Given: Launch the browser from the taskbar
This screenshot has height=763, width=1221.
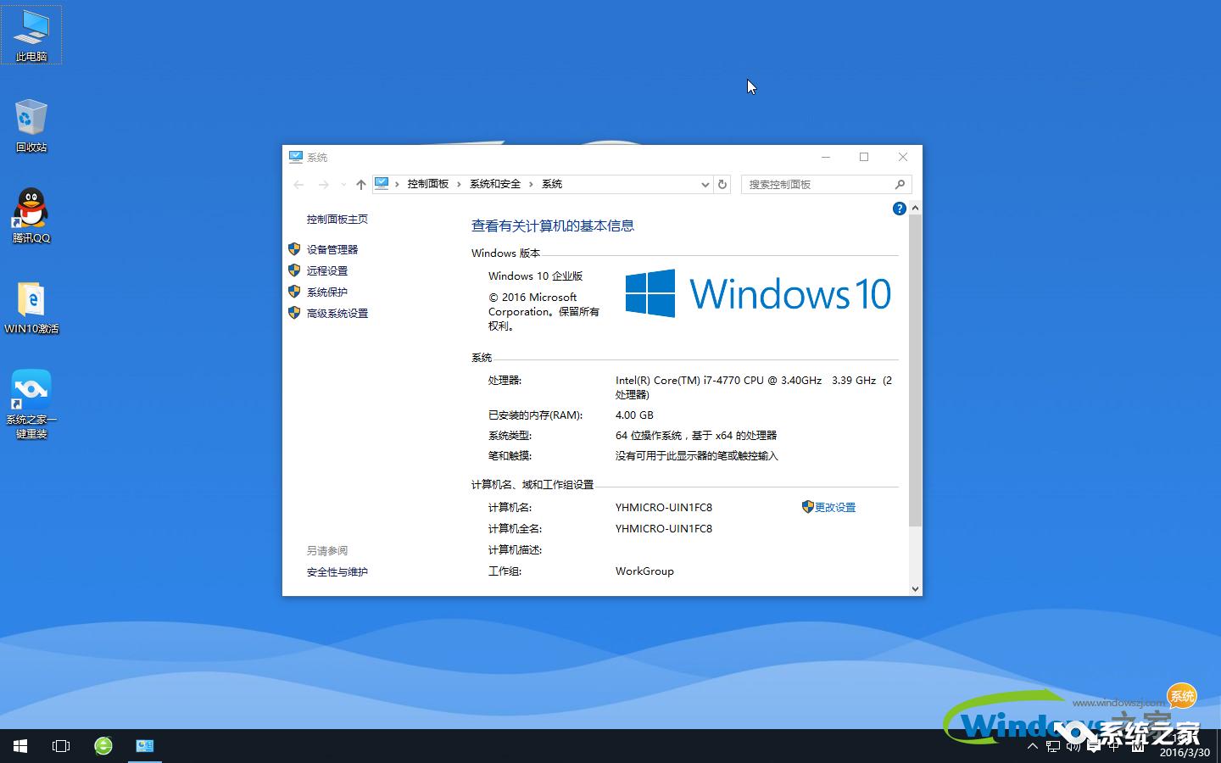Looking at the screenshot, I should pyautogui.click(x=102, y=745).
